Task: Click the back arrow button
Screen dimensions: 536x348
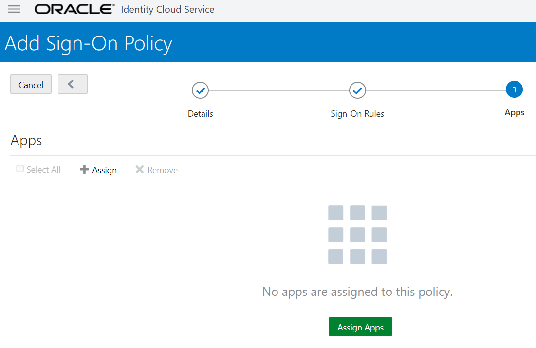Action: [73, 84]
